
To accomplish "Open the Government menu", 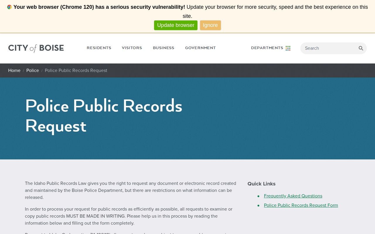I will (200, 48).
